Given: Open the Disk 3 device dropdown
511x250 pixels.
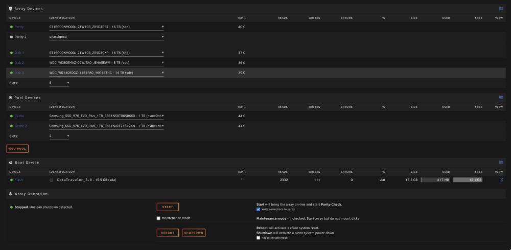Looking at the screenshot, I should click(x=107, y=73).
